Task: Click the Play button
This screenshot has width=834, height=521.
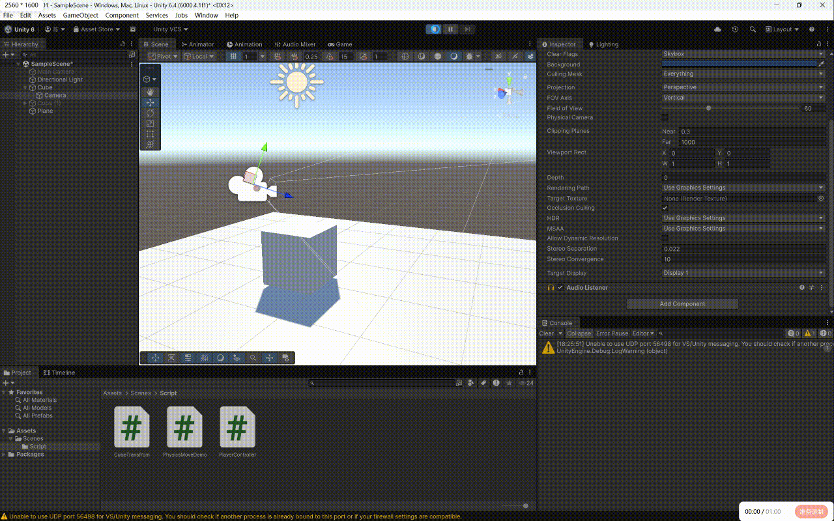Action: click(434, 29)
